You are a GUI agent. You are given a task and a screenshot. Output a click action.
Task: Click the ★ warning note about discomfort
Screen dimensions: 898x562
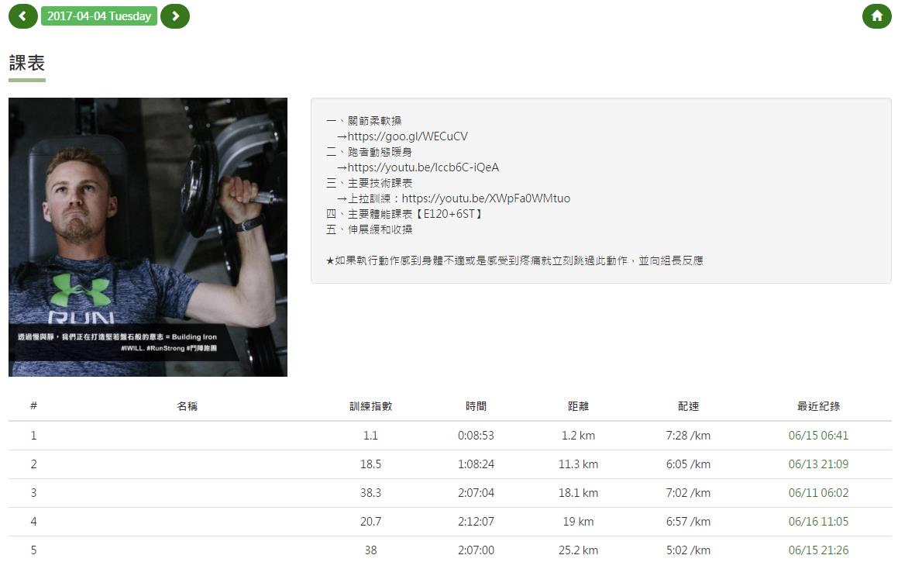[514, 260]
